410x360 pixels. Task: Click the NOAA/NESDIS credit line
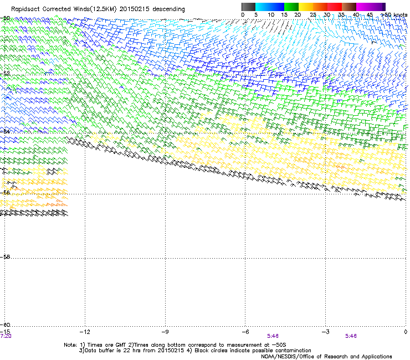[x=326, y=357]
